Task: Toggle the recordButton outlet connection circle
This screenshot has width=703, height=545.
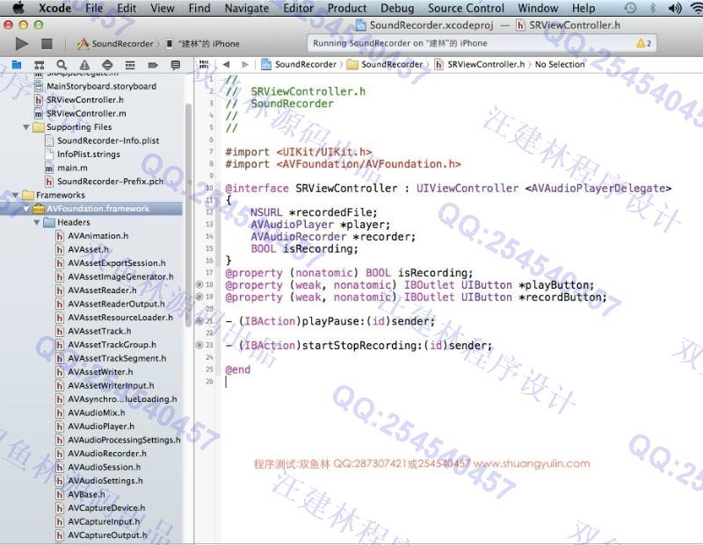Action: tap(199, 297)
